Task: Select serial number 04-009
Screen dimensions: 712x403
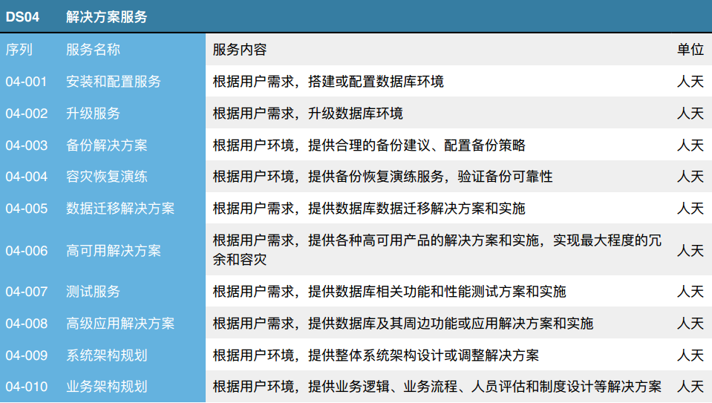Action: pyautogui.click(x=26, y=356)
